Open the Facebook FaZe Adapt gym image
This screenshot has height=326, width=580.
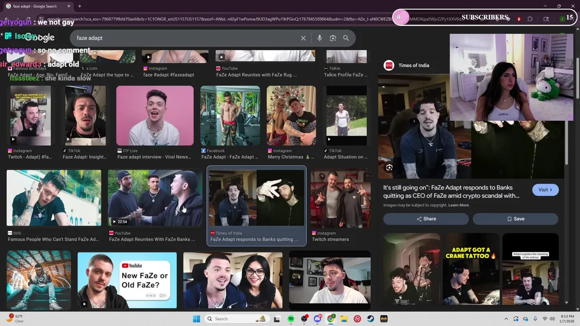[x=230, y=115]
